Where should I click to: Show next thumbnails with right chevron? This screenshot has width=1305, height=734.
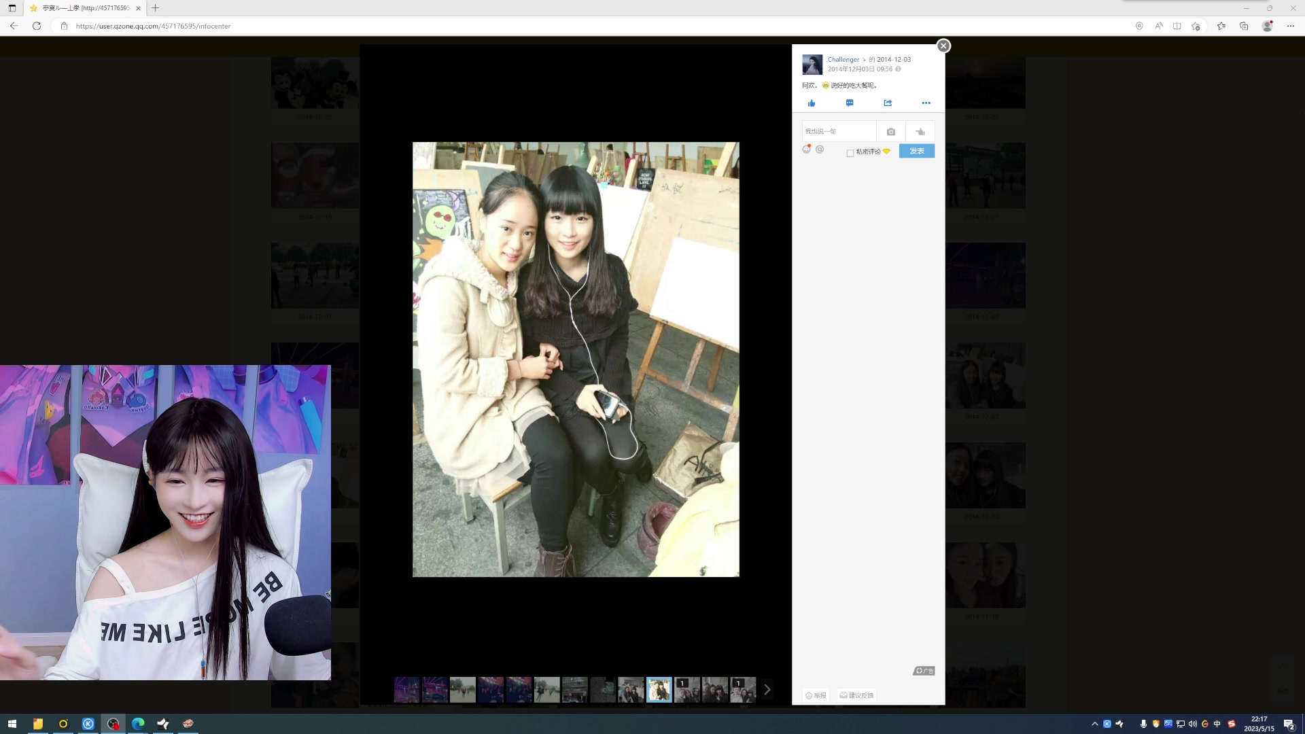[x=767, y=689]
